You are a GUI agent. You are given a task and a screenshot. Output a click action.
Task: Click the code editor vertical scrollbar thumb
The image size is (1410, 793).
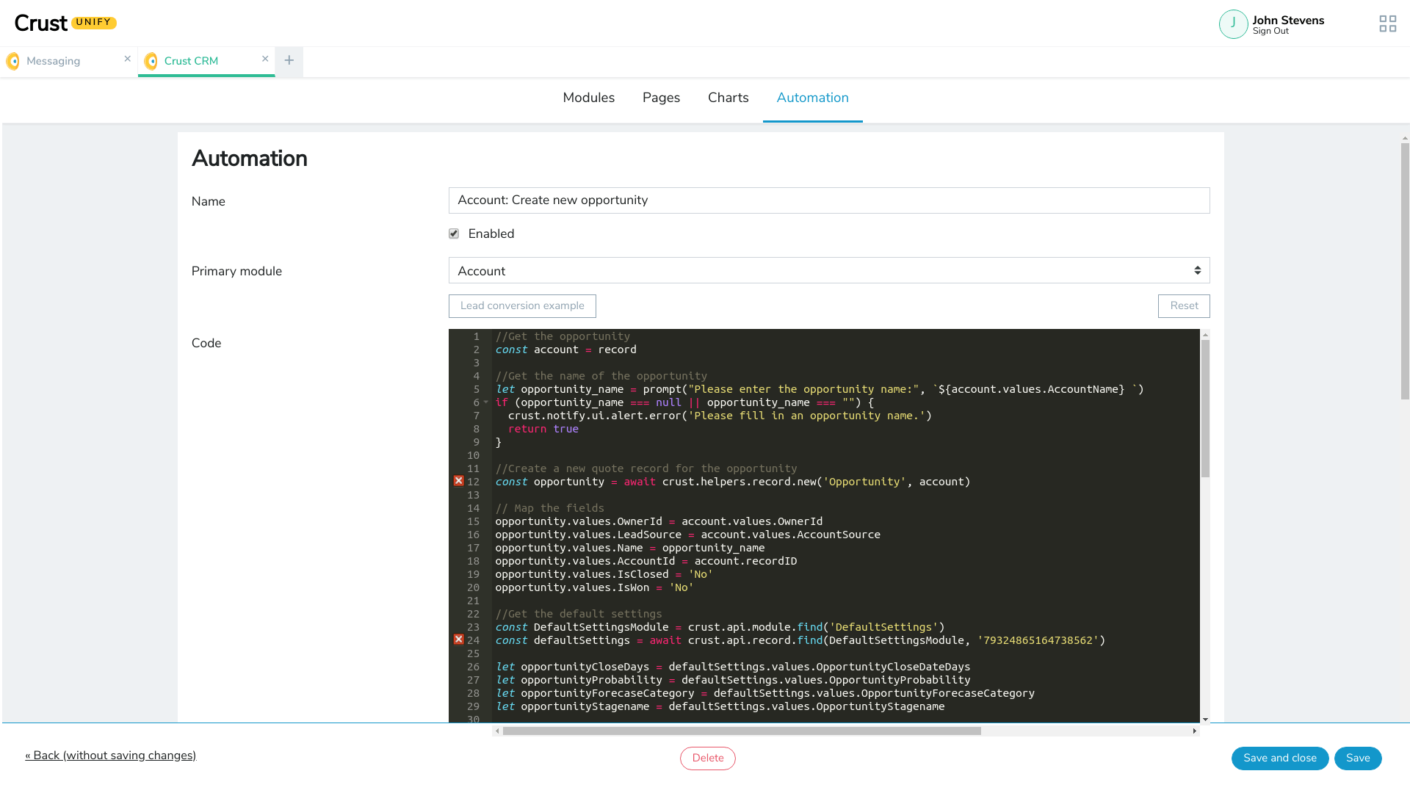pyautogui.click(x=1205, y=408)
